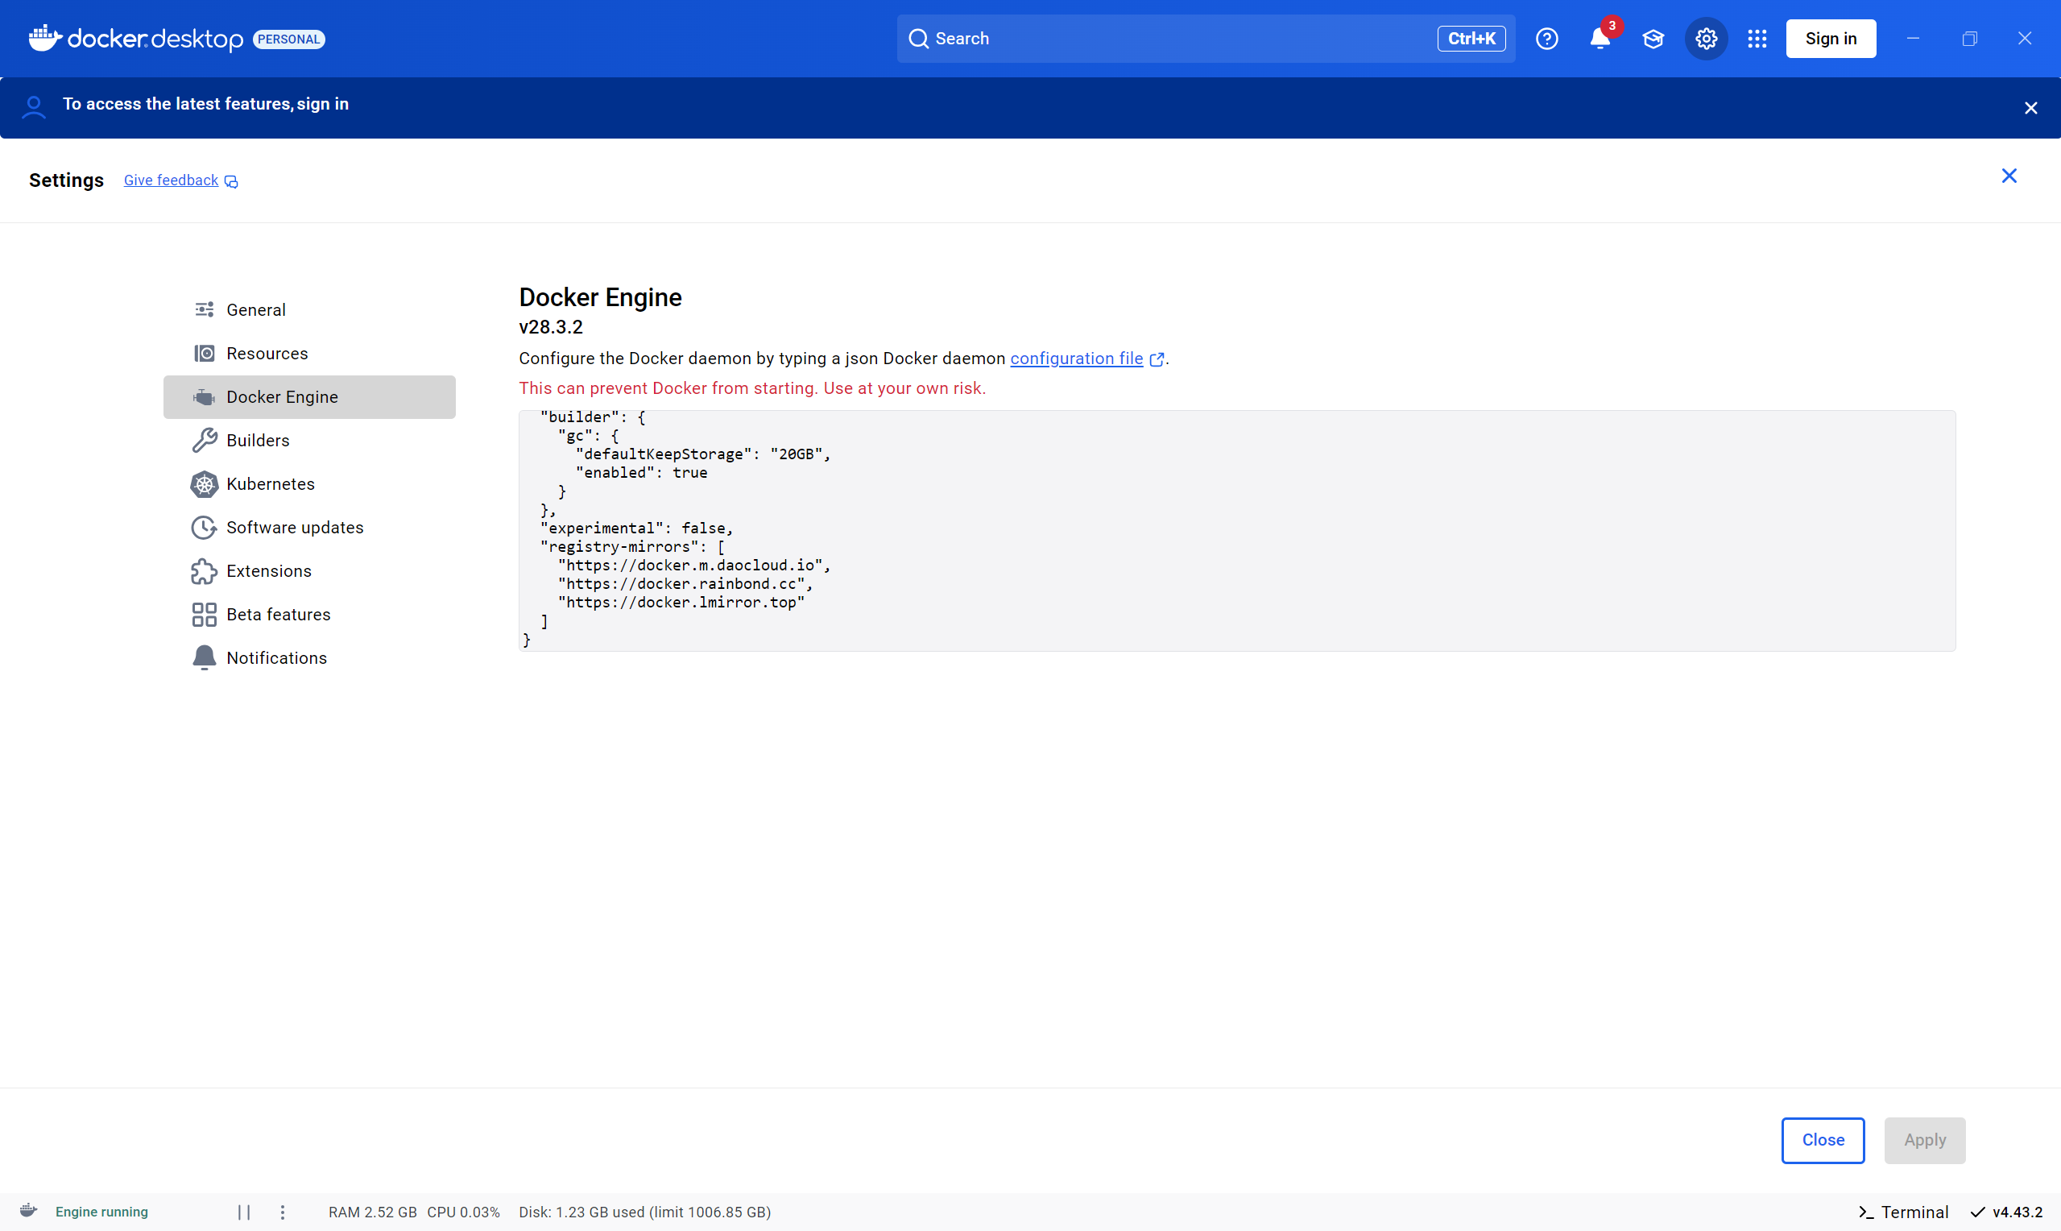This screenshot has height=1231, width=2061.
Task: Click the 'experimental: false' line
Action: [x=637, y=528]
